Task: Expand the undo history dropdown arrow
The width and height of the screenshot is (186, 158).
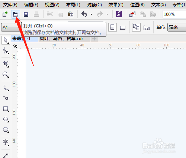Action: (91, 14)
